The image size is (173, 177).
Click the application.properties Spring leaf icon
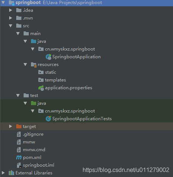point(41,88)
